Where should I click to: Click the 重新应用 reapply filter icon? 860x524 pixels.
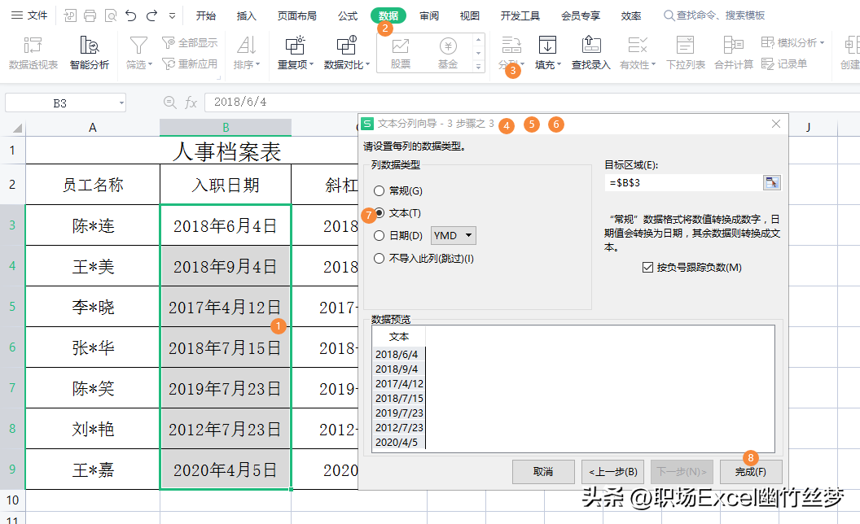click(169, 64)
